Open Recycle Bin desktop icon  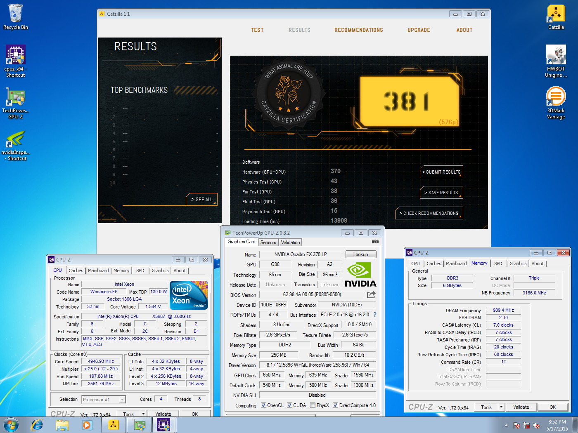pos(16,17)
